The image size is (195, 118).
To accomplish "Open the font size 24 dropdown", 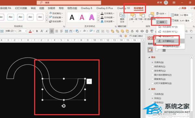I will click(26, 31).
